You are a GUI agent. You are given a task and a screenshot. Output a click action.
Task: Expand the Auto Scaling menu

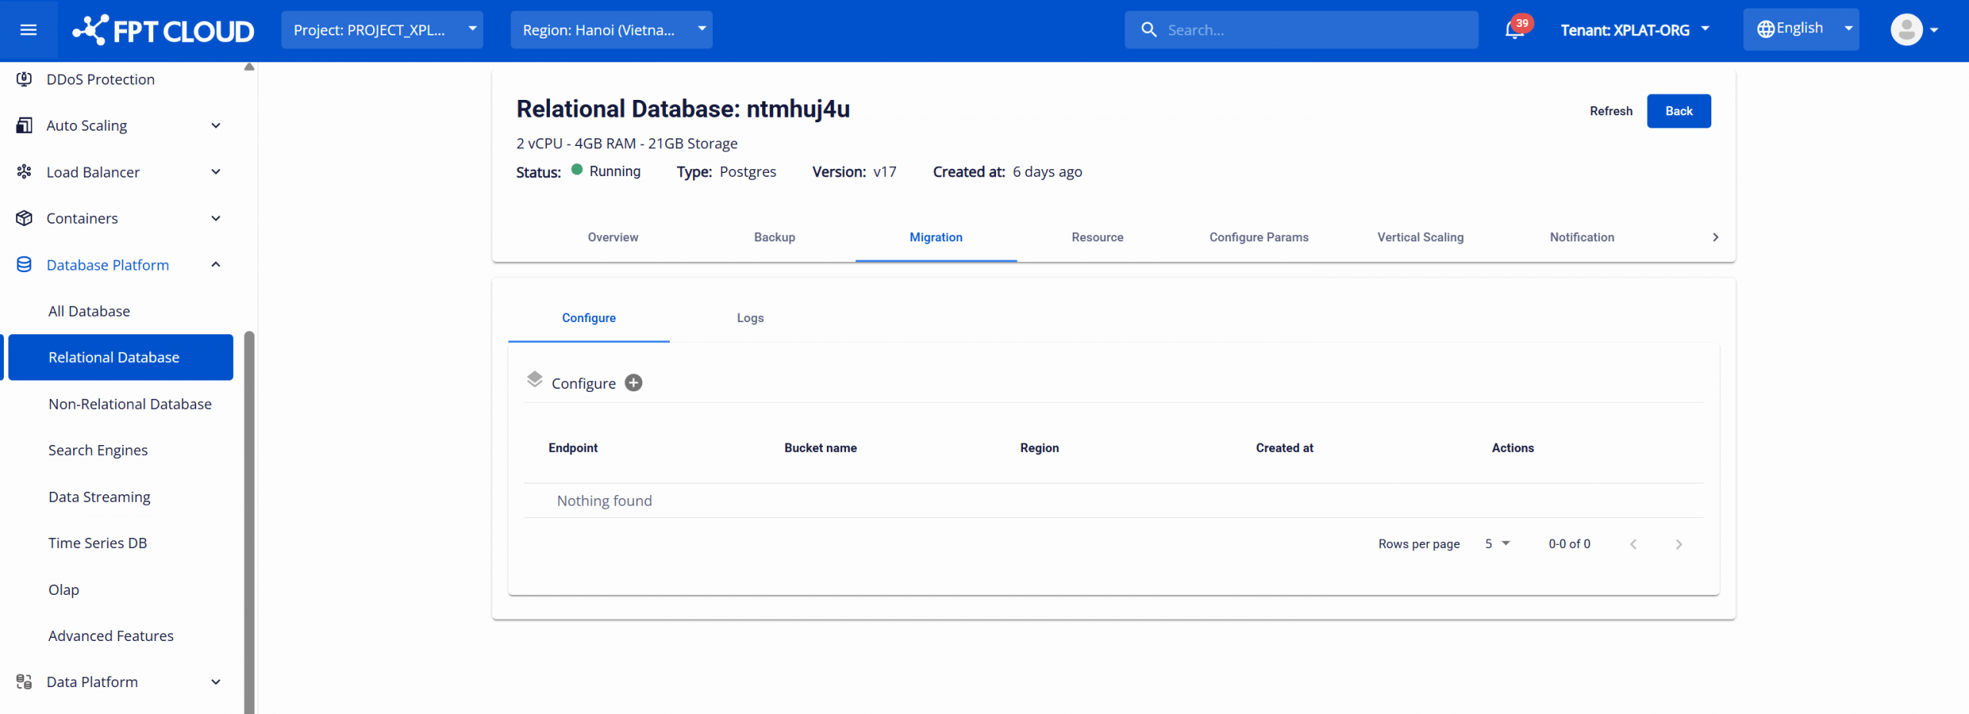pos(216,126)
